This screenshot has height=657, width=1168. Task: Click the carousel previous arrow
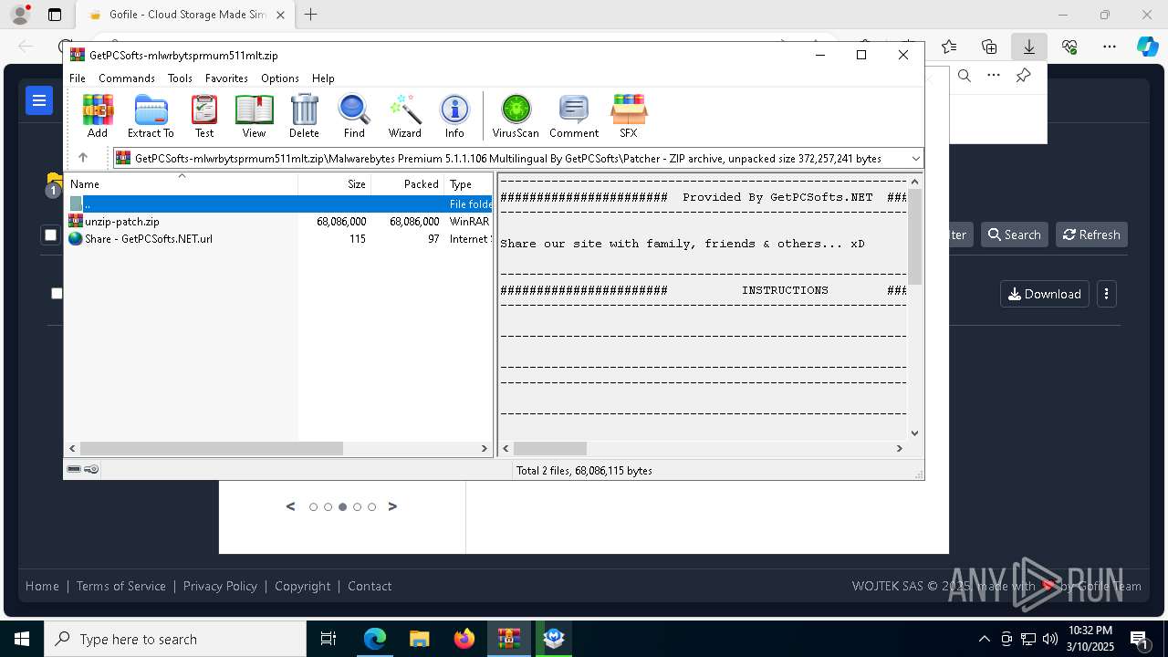click(291, 506)
